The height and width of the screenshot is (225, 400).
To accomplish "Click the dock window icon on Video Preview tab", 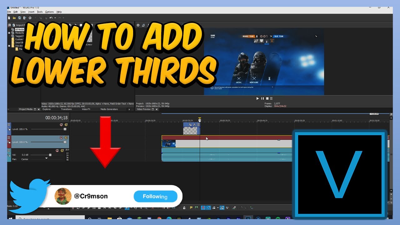I will point(153,109).
